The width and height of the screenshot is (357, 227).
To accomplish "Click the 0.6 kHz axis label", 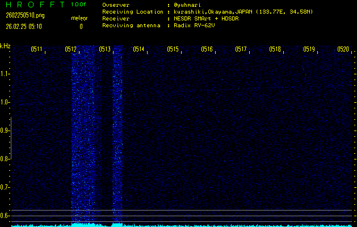I will [4, 216].
